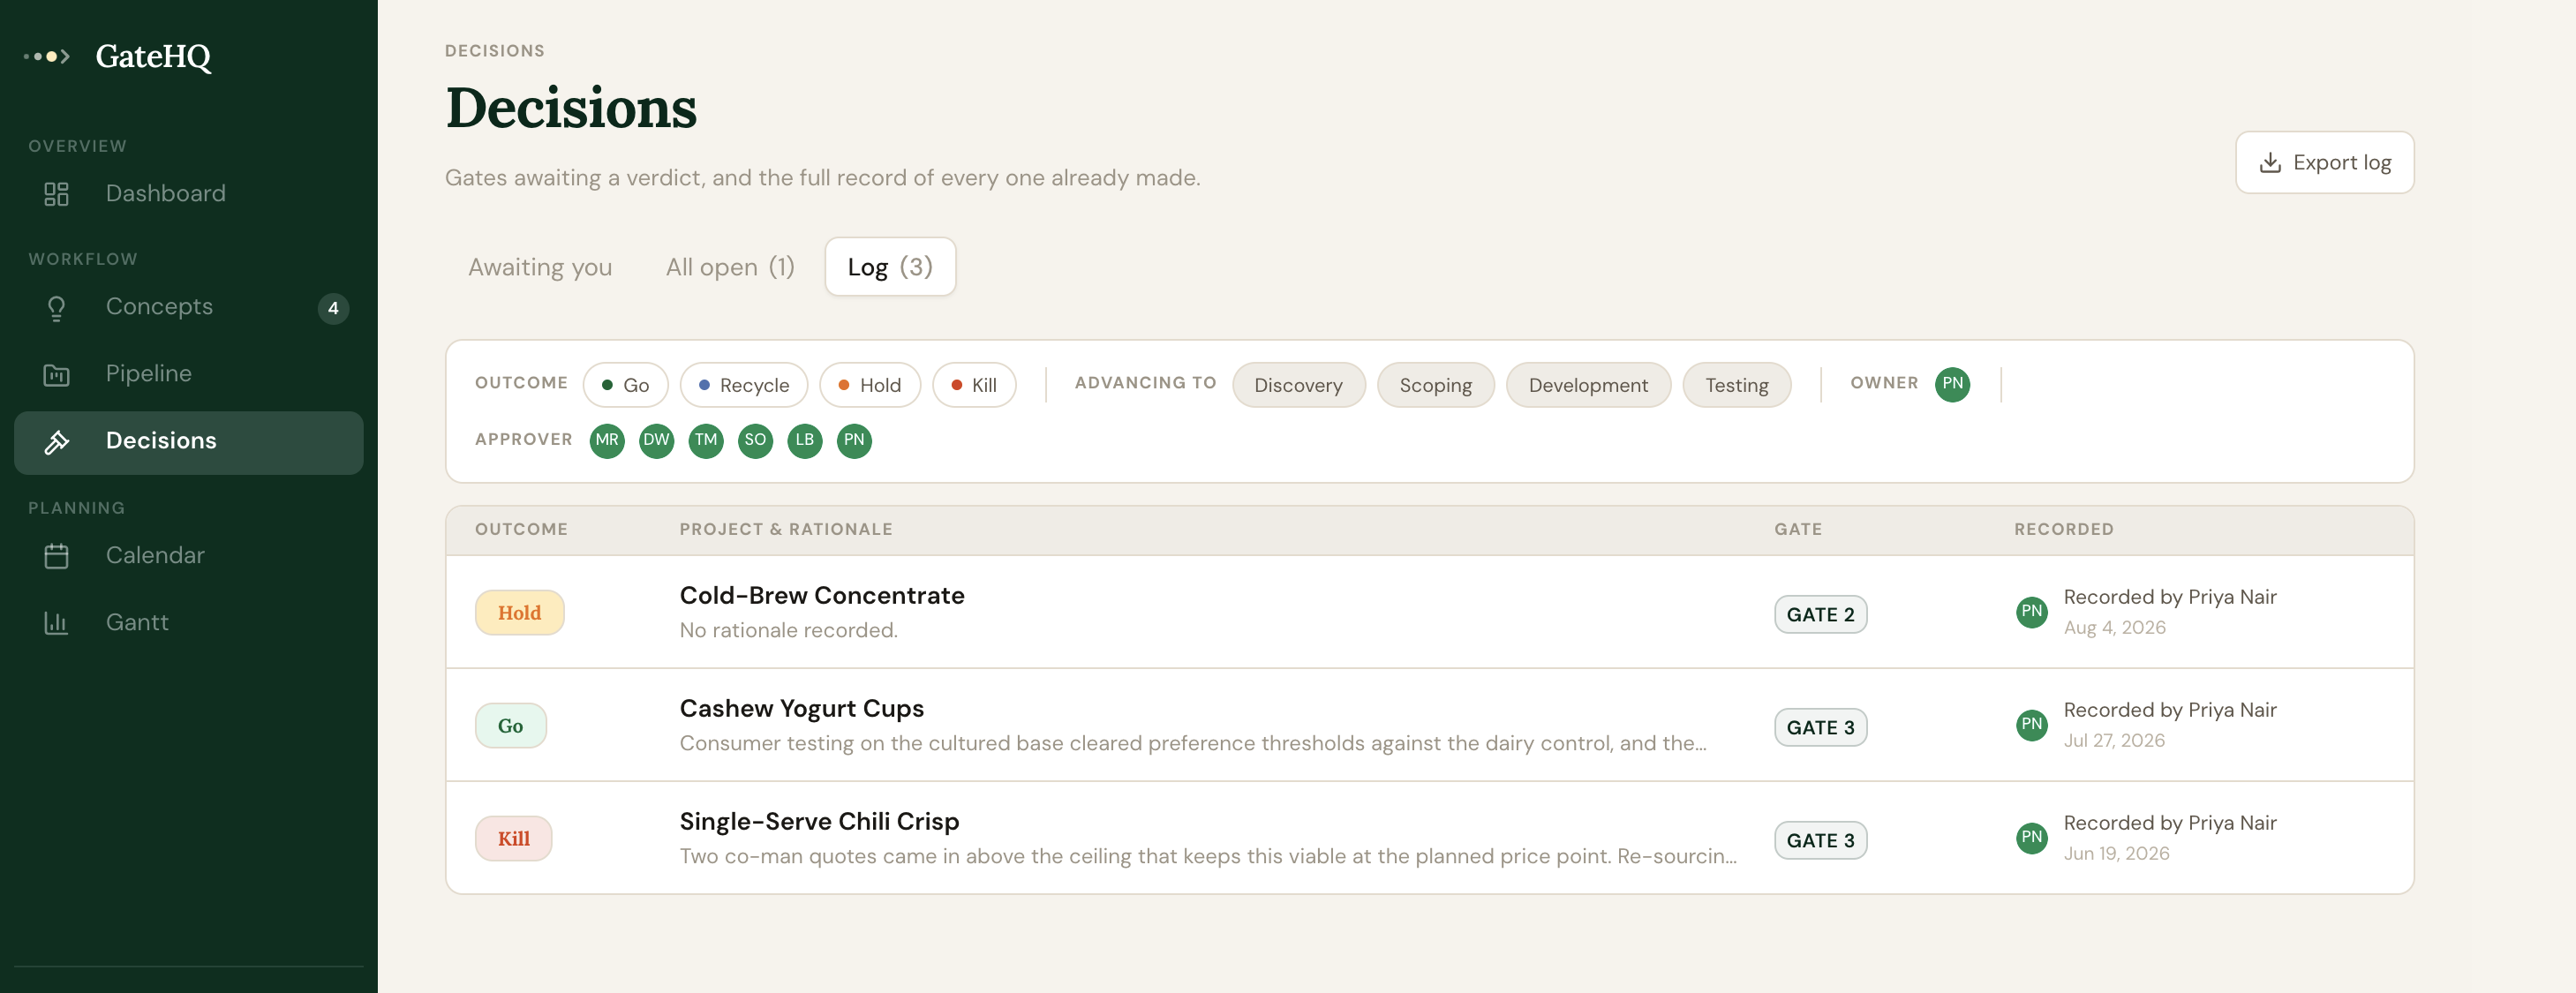Screen dimensions: 2576x993
Task: Click the Gantt chart icon
Action: coord(57,623)
